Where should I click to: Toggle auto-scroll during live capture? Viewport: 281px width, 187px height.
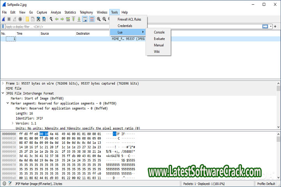click(85, 19)
